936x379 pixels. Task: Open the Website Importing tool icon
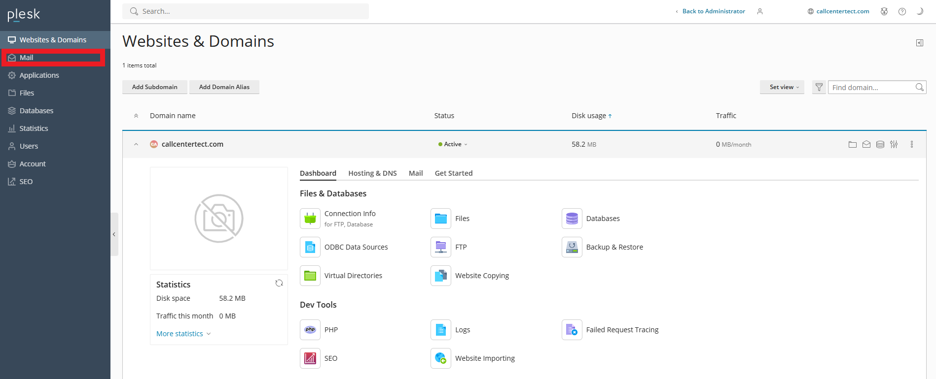(x=441, y=358)
